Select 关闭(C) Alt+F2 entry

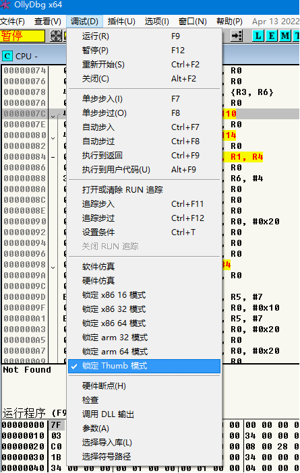tap(144, 79)
